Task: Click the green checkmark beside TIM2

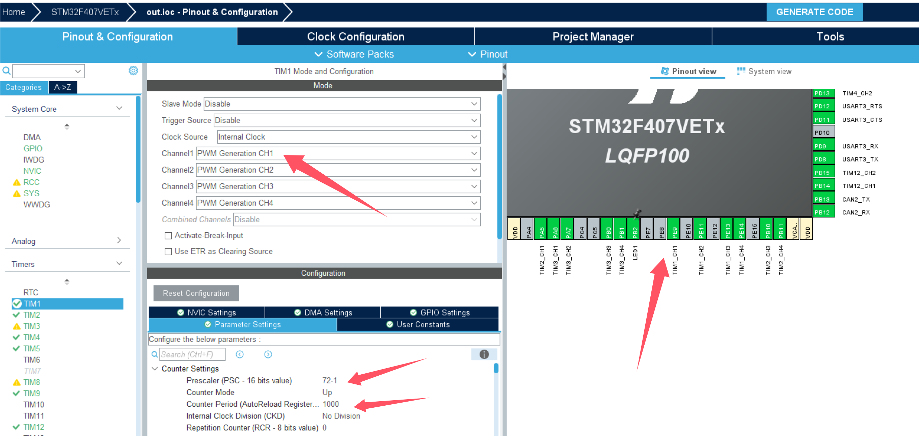Action: 16,315
